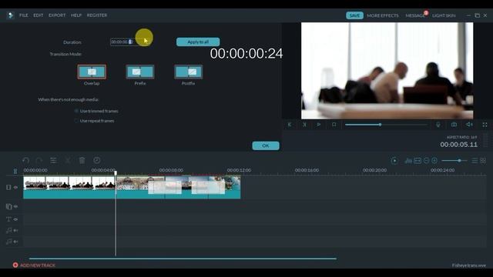Screen dimensions: 493x277
Task: Mute the second audio track
Action: tap(15, 242)
